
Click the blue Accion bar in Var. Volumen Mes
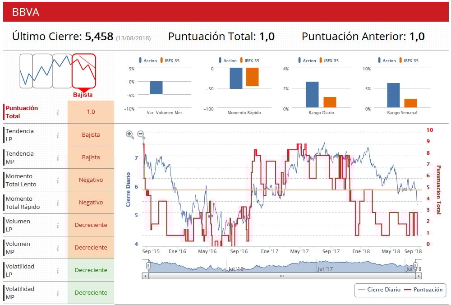[156, 88]
